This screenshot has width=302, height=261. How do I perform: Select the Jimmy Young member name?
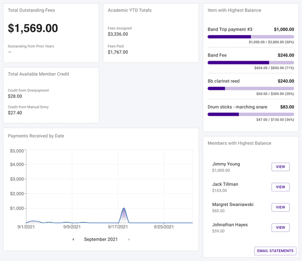point(226,164)
